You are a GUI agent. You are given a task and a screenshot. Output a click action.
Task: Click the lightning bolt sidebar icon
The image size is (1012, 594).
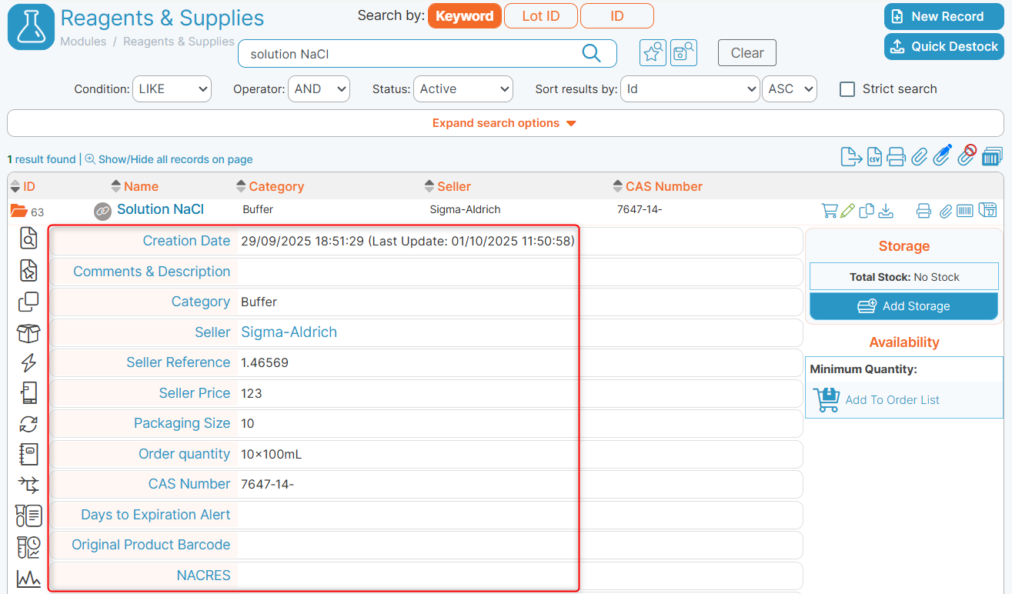click(x=28, y=362)
